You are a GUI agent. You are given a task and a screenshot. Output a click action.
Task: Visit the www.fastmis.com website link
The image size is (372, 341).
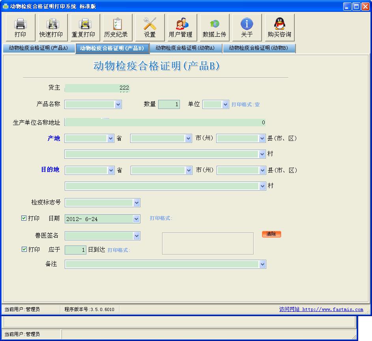pos(321,309)
